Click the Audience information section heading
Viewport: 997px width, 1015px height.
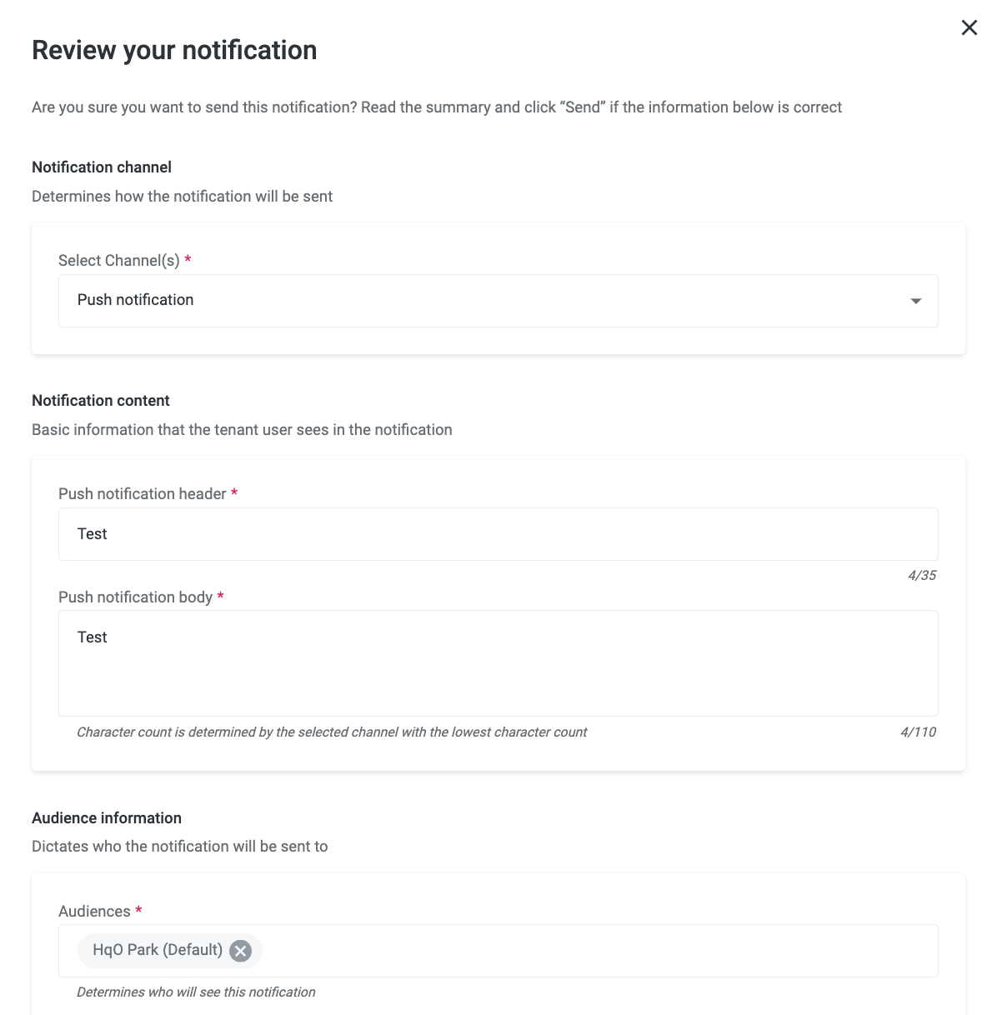pos(107,818)
